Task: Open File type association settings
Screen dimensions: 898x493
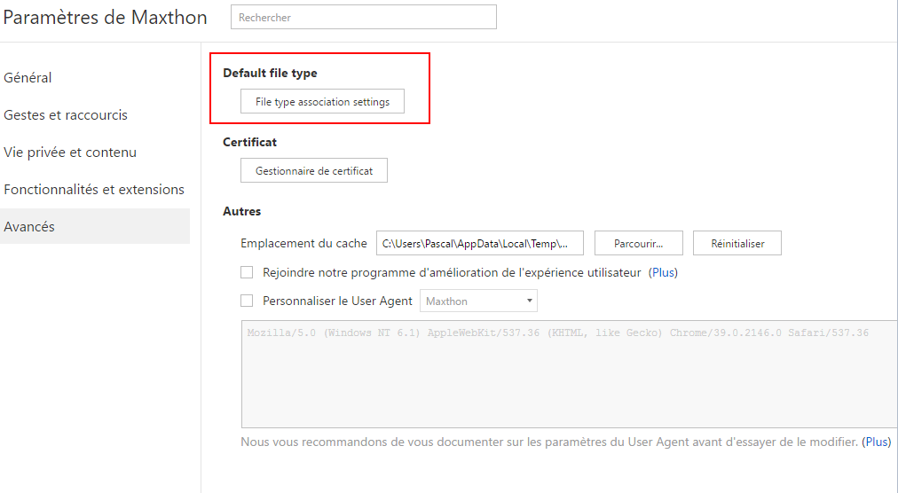Action: (322, 101)
